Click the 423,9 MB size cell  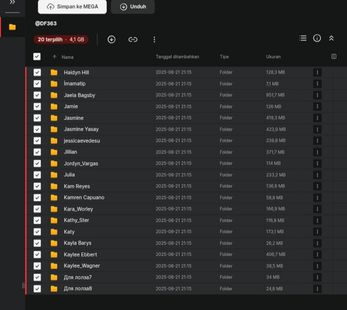pos(276,129)
